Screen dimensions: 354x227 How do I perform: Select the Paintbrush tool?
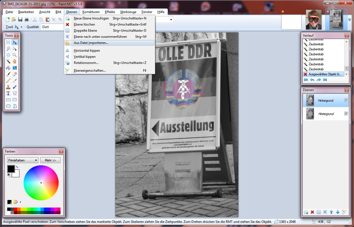[x=8, y=74]
